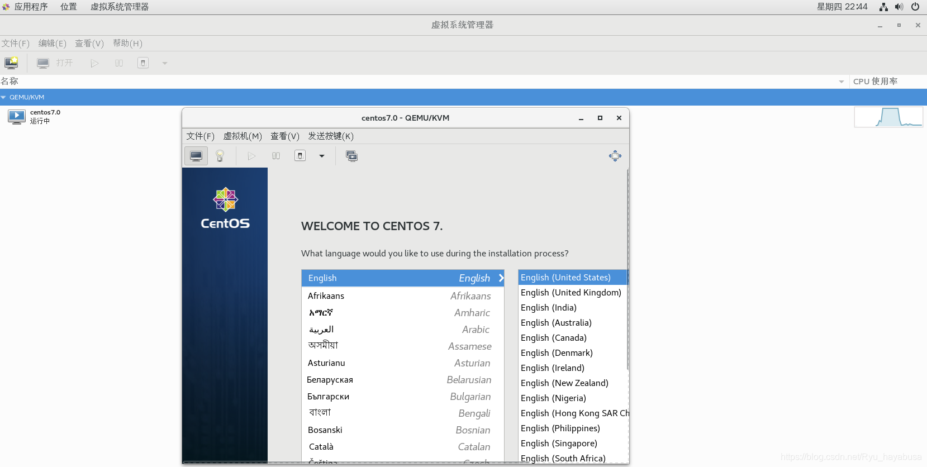This screenshot has width=927, height=467.
Task: Click the centos7.0 - QEMU/KVM title bar
Action: click(x=406, y=118)
